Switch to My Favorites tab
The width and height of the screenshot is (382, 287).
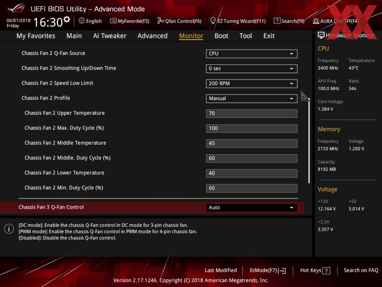click(36, 36)
